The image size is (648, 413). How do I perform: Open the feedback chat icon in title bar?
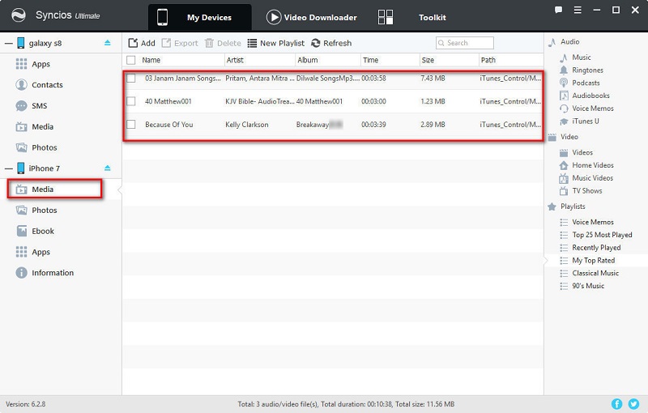558,10
